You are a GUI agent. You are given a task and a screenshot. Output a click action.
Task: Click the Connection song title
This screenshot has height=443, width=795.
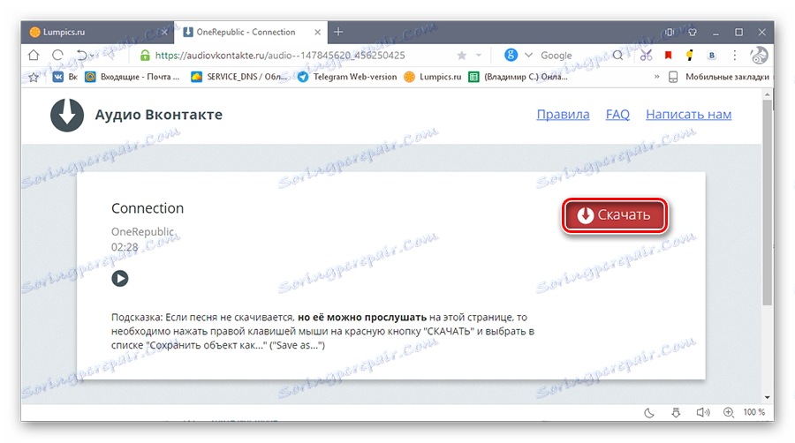tap(148, 208)
